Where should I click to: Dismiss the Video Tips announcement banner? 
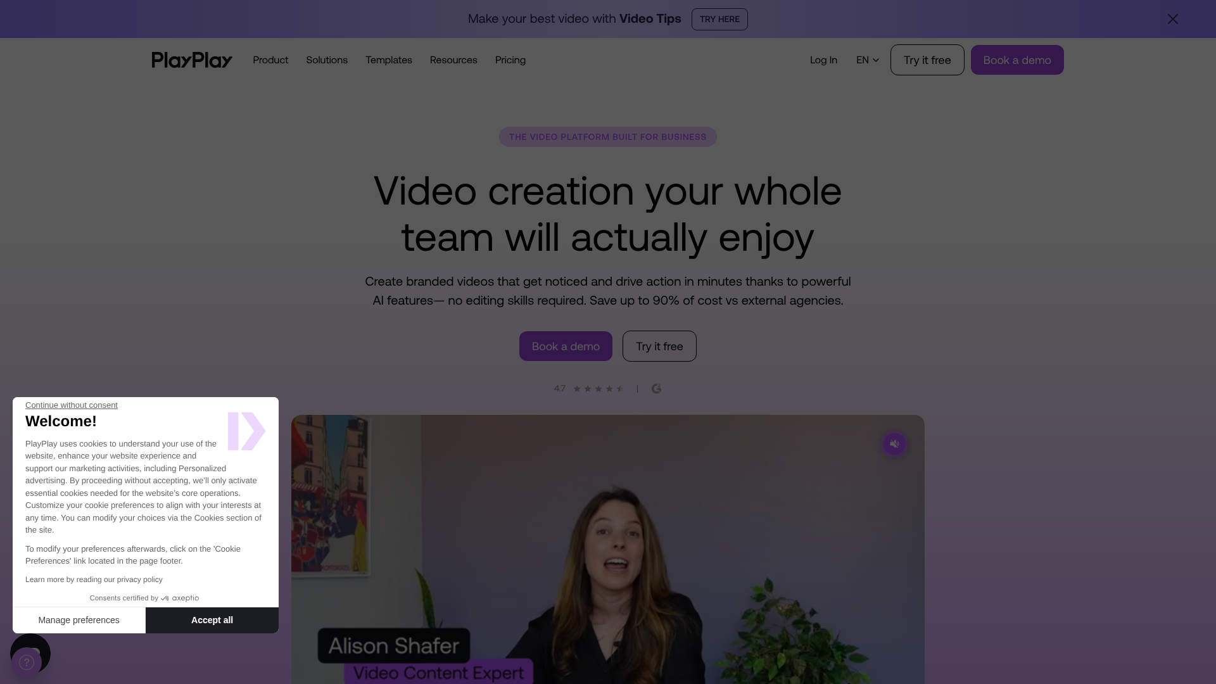pos(1173,19)
